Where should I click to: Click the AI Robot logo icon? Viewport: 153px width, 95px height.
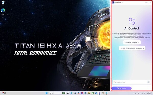click(x=113, y=2)
